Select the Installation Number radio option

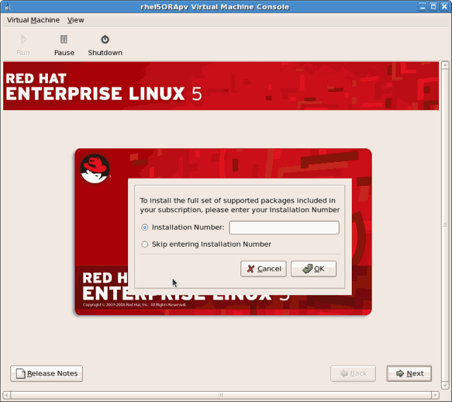(145, 227)
